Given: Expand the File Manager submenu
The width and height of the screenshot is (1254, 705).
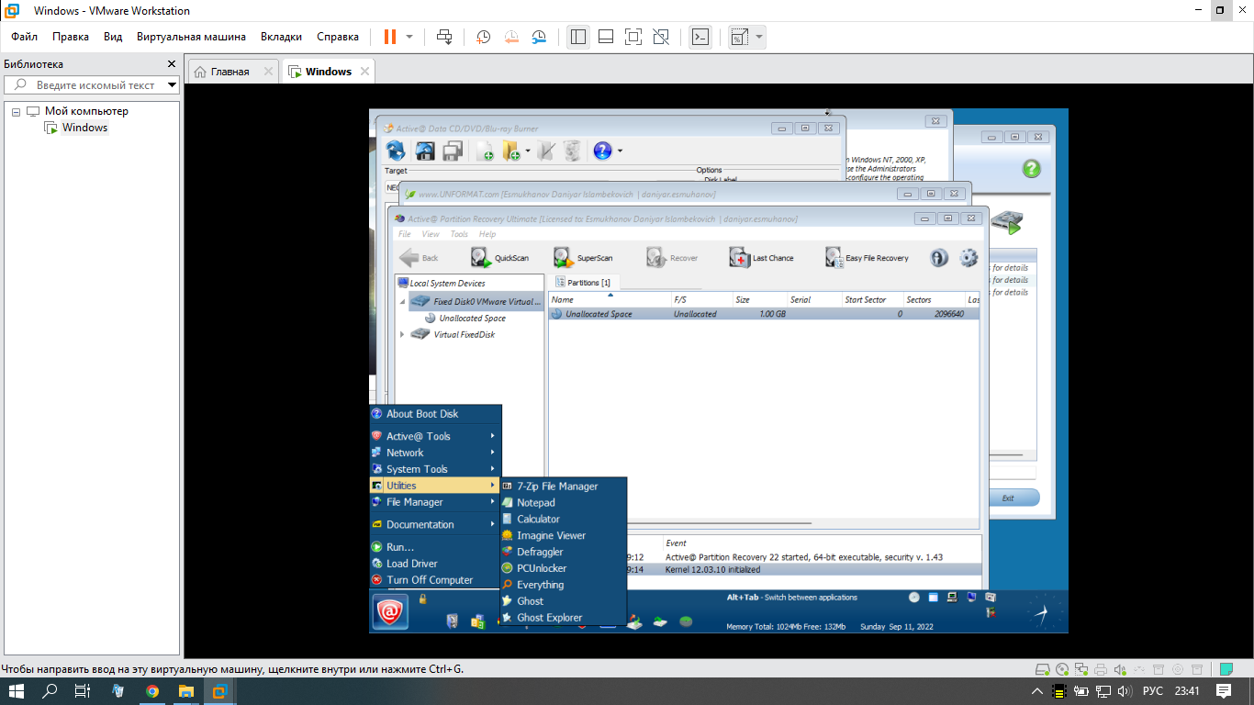Looking at the screenshot, I should tap(435, 502).
